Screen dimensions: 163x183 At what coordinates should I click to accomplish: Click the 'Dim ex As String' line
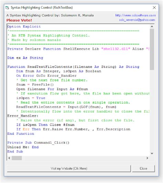[25, 58]
